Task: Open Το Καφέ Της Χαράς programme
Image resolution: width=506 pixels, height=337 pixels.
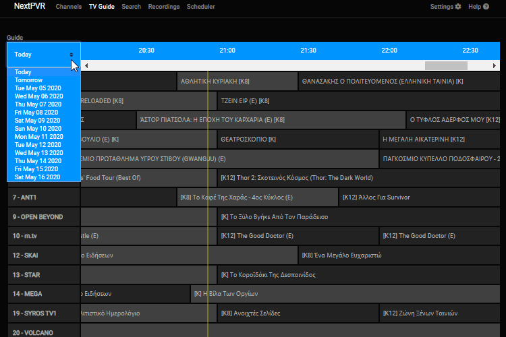Action: click(x=258, y=197)
